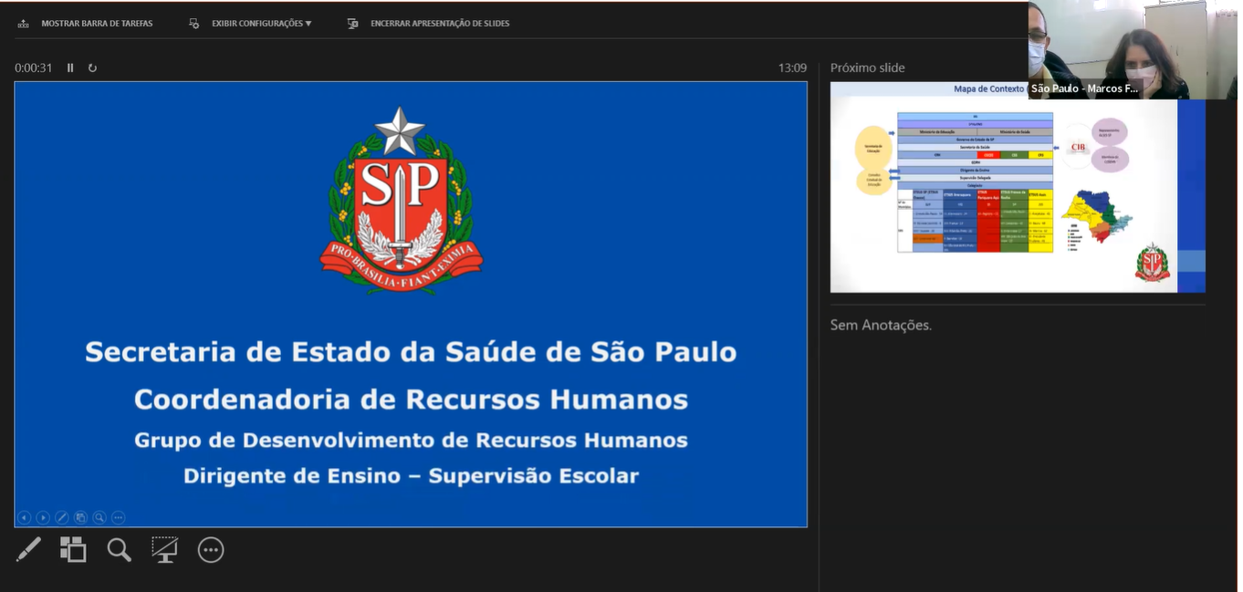Click the Coordenadoria de Recursos Humanos line
This screenshot has height=592, width=1243.
tap(411, 399)
